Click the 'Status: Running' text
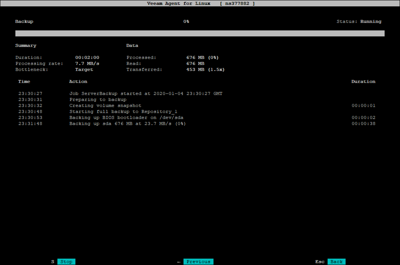Viewport: 400px width, 265px height. (359, 21)
